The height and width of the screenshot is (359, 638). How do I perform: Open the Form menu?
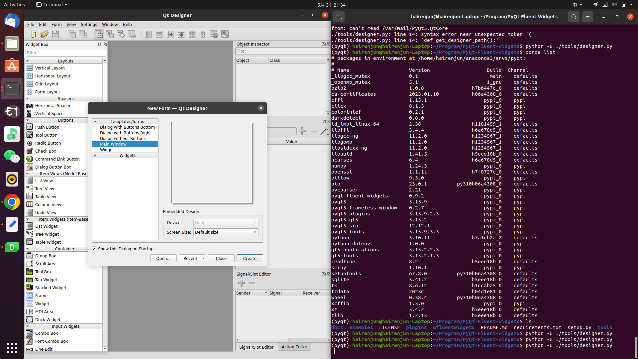[56, 24]
